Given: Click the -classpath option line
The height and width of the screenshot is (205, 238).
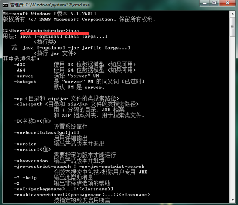Looking at the screenshot, I should [x=76, y=104].
